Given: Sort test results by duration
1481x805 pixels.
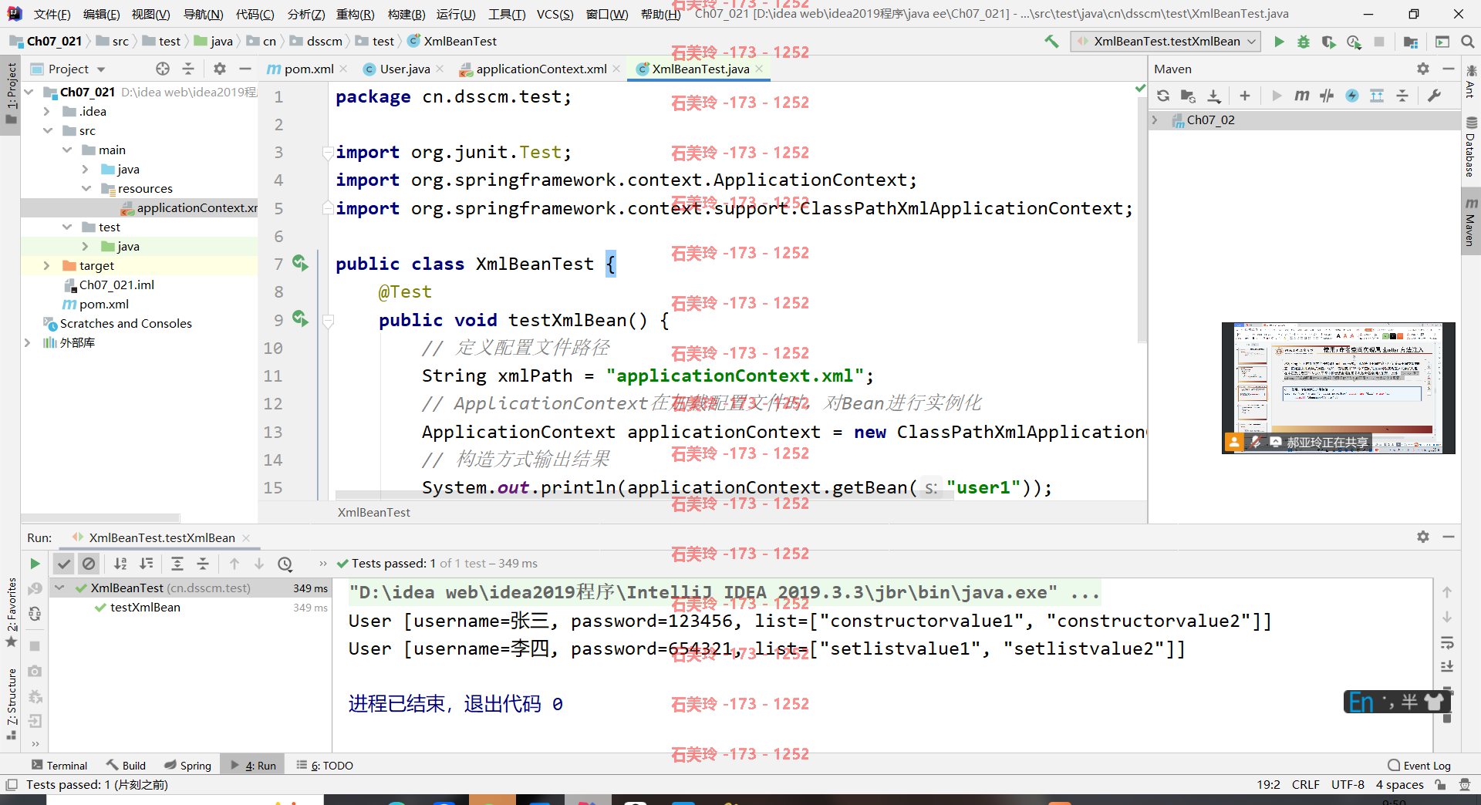Looking at the screenshot, I should tap(147, 564).
